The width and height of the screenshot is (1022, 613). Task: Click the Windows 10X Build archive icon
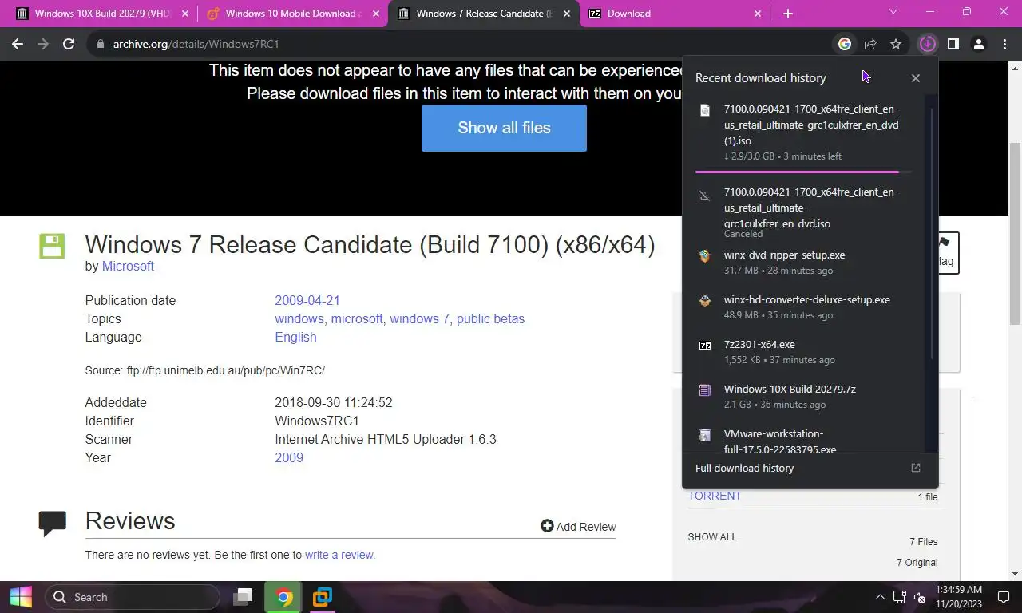[x=704, y=390]
